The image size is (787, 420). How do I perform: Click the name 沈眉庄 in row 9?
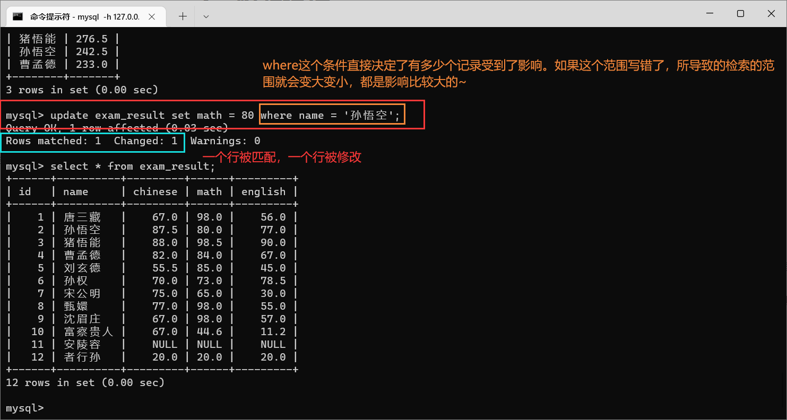pos(82,319)
